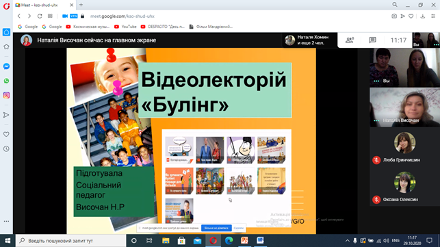Select Люба Гринчишин participant tile
The width and height of the screenshot is (440, 247).
[404, 147]
